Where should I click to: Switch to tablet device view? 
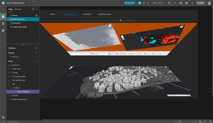pos(144,3)
